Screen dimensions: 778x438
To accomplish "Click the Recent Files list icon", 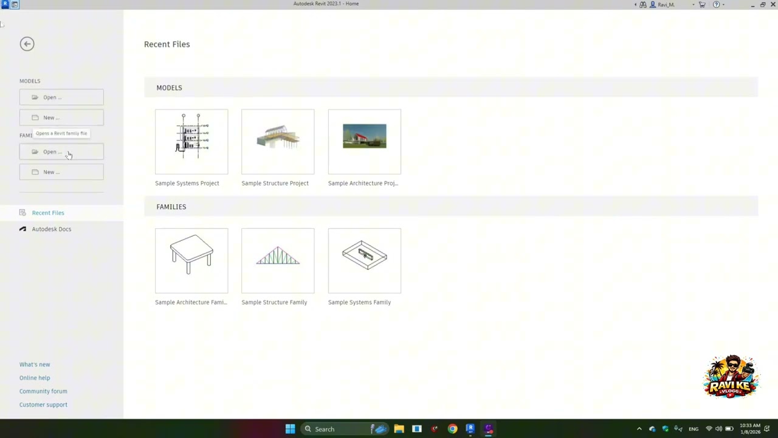I will (22, 212).
